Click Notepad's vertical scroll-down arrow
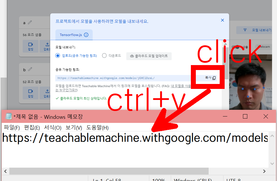The image size is (277, 181). (272, 164)
